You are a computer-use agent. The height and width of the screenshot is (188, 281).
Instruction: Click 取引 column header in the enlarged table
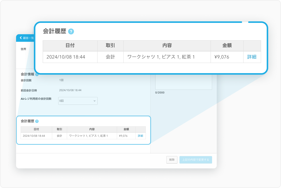coord(110,45)
